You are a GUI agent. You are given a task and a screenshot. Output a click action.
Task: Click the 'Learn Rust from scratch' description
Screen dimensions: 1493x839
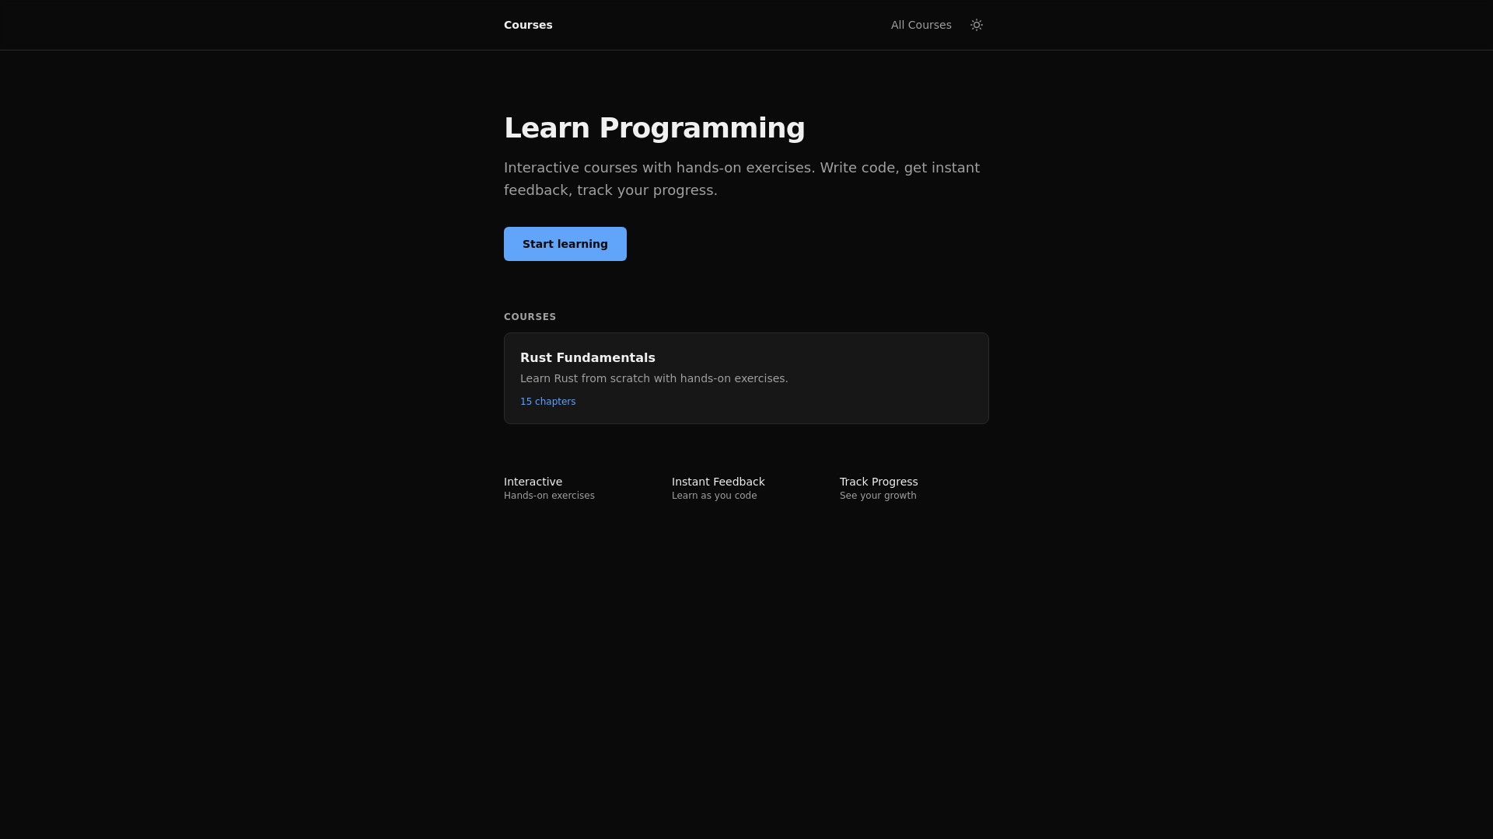(x=654, y=378)
